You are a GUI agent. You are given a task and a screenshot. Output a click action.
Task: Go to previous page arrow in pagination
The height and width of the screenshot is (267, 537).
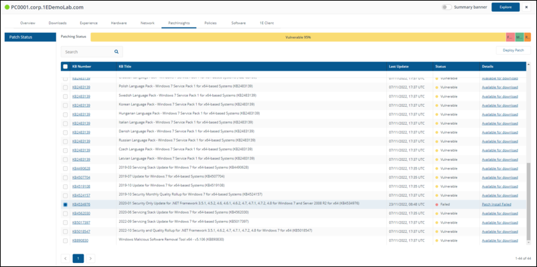coord(66,258)
